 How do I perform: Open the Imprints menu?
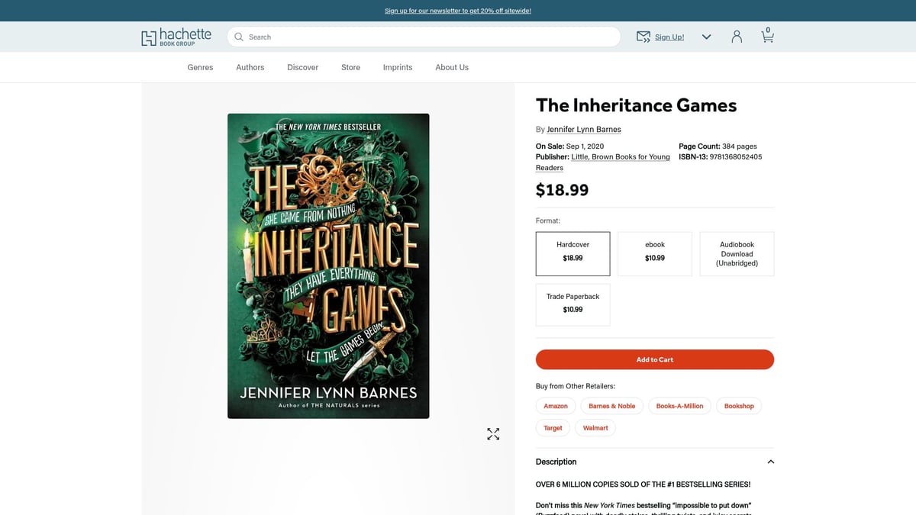coord(397,67)
